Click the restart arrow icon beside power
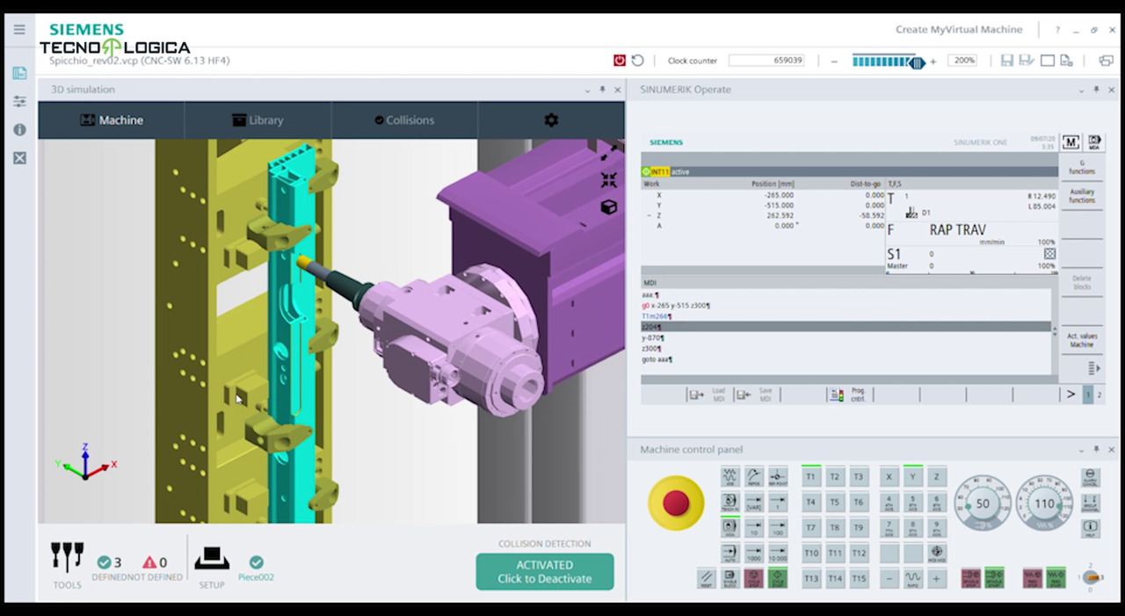This screenshot has width=1125, height=616. point(638,61)
